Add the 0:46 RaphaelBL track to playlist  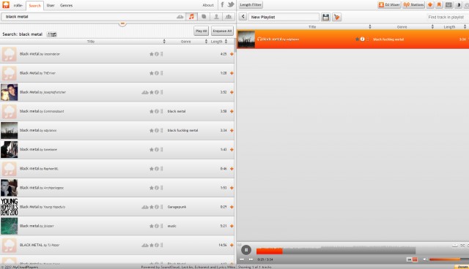(x=232, y=169)
